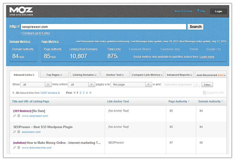Image resolution: width=235 pixels, height=161 pixels.
Task: Switch to the Inbound Links tab
Action: point(24,74)
